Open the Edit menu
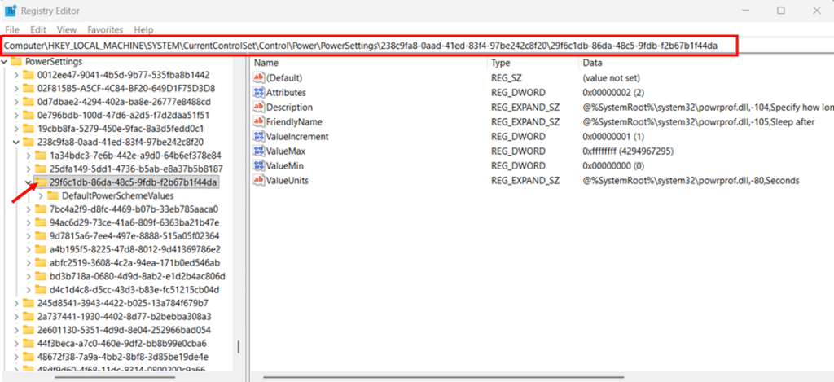 point(37,30)
